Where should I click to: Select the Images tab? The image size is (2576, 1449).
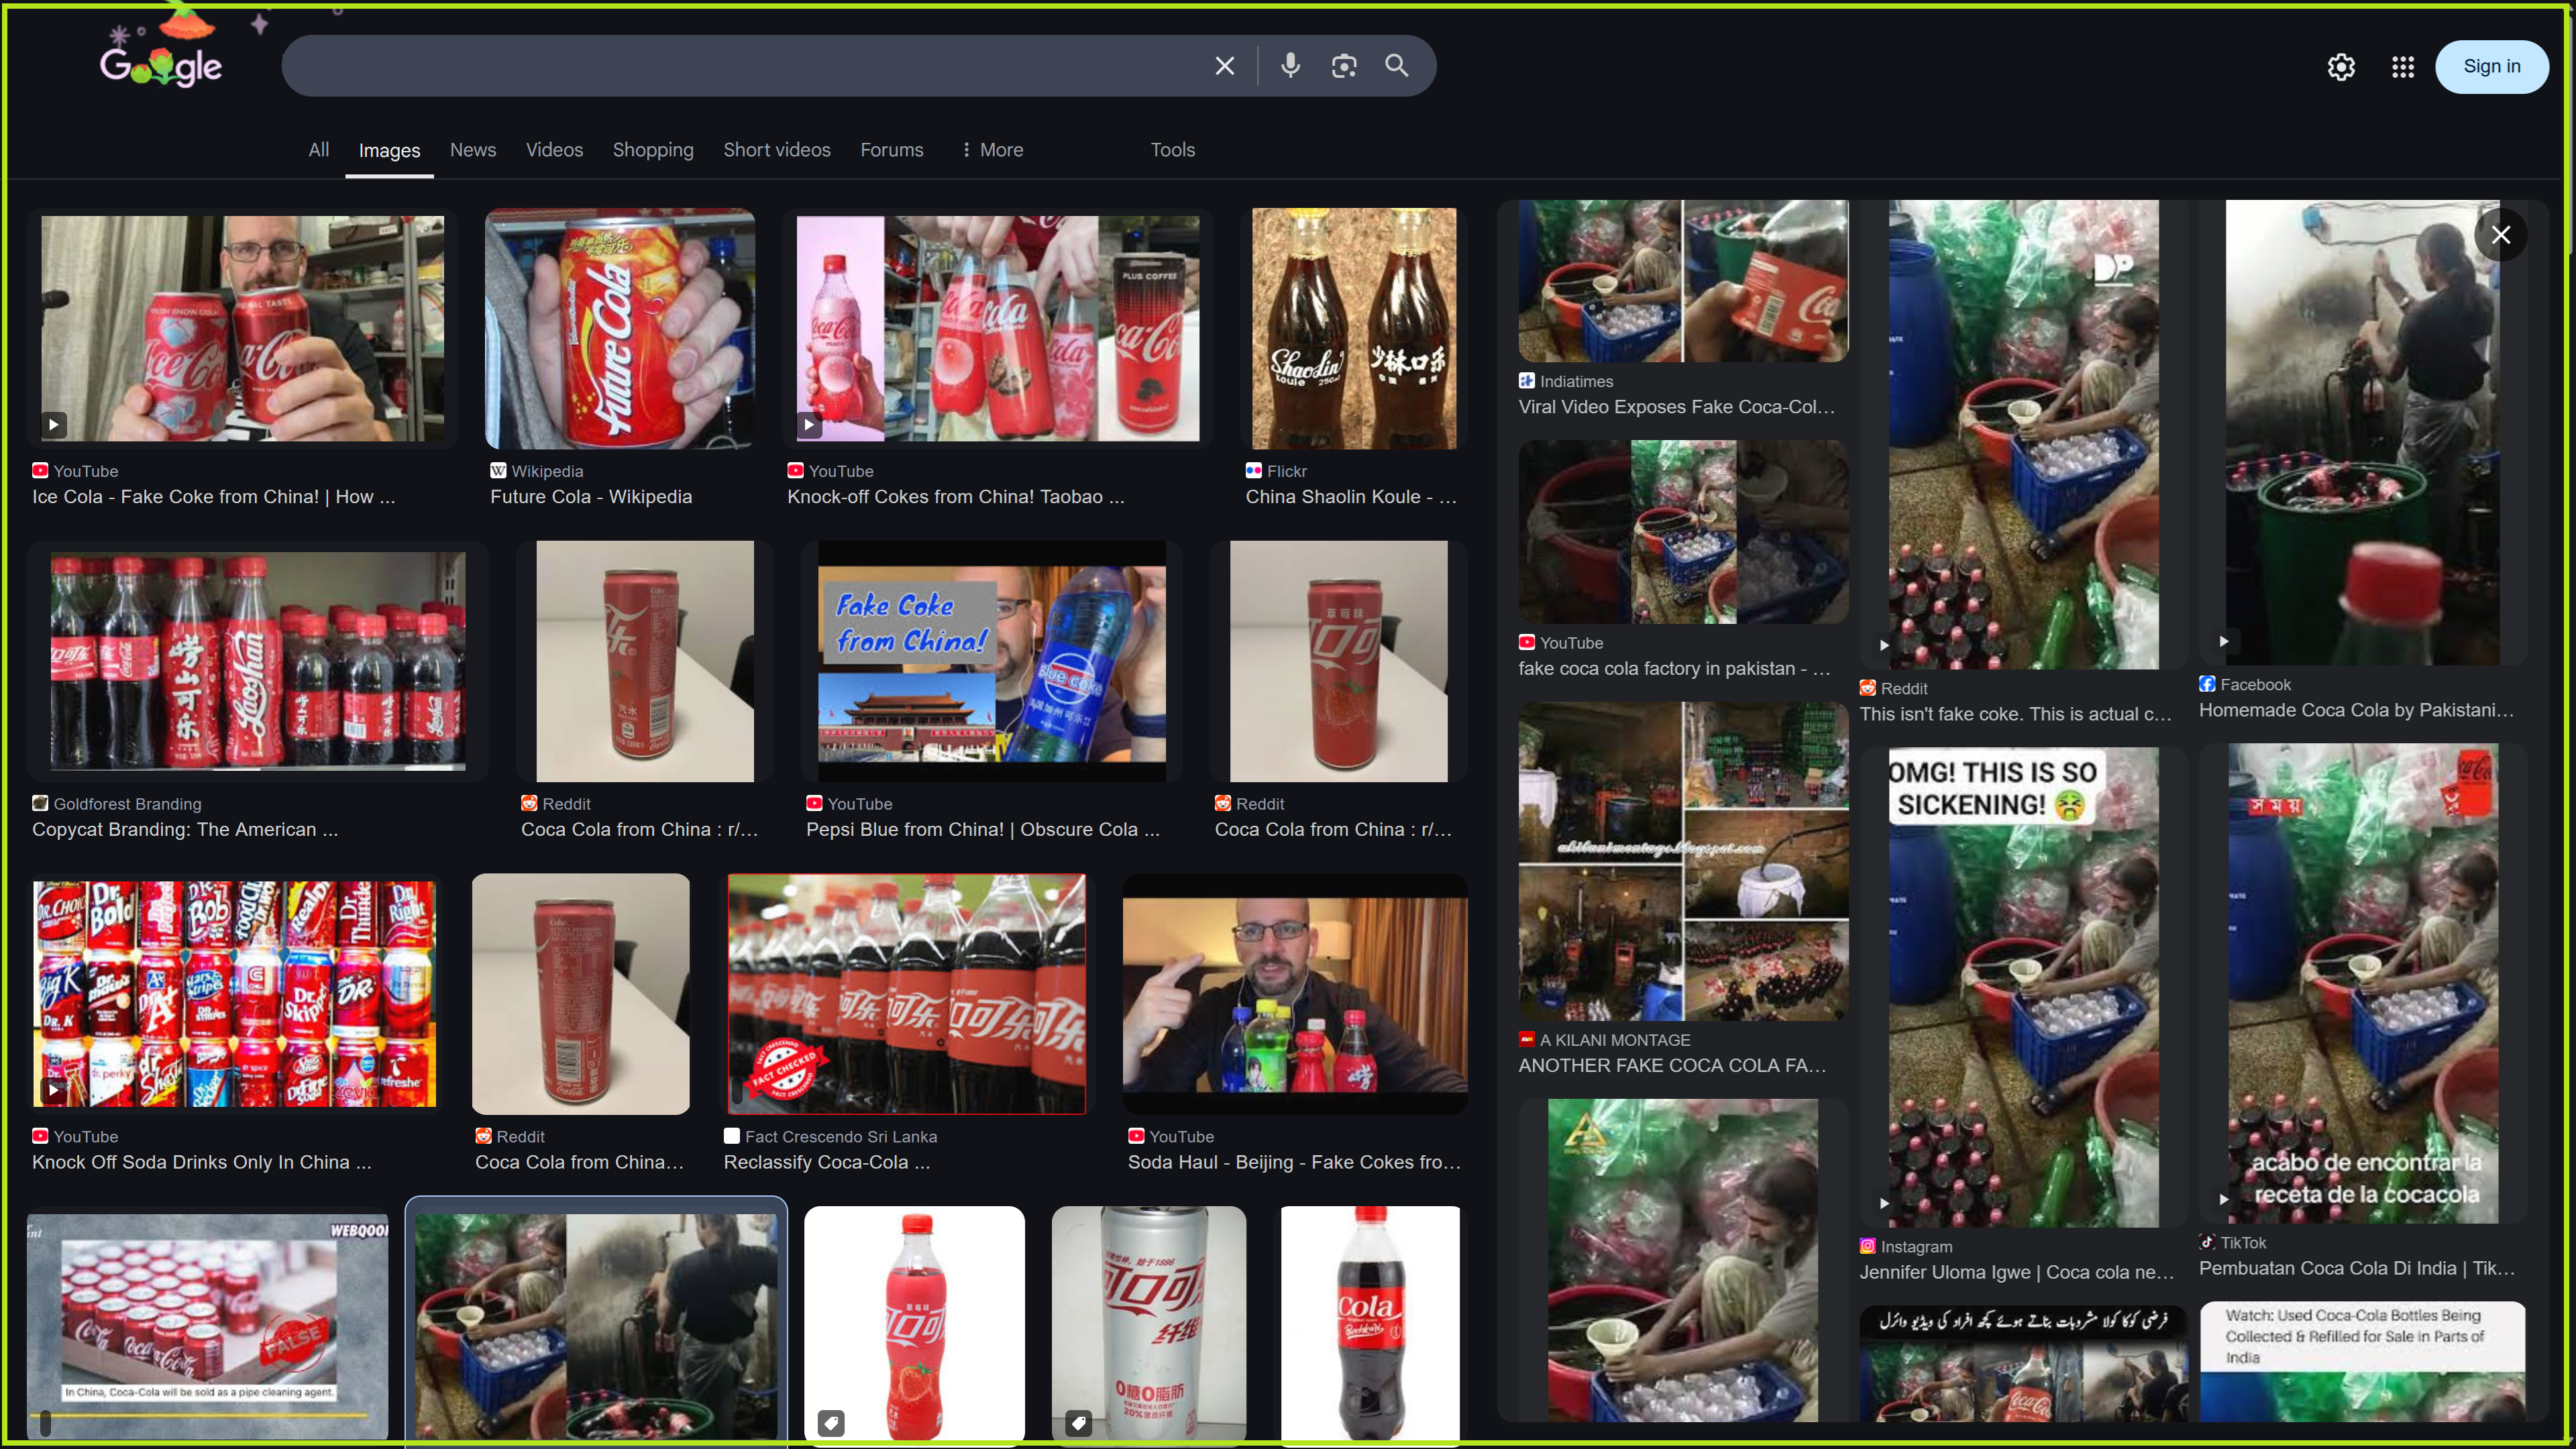(389, 151)
